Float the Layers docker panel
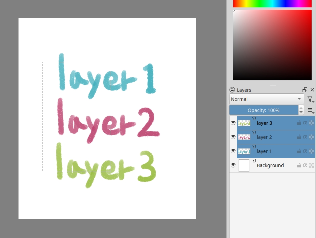The width and height of the screenshot is (316, 238). click(x=305, y=90)
